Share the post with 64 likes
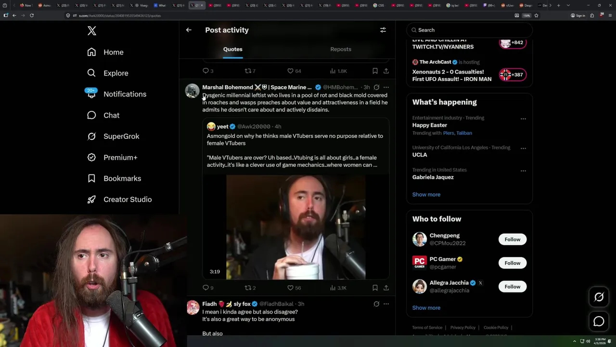The width and height of the screenshot is (616, 347). [386, 71]
